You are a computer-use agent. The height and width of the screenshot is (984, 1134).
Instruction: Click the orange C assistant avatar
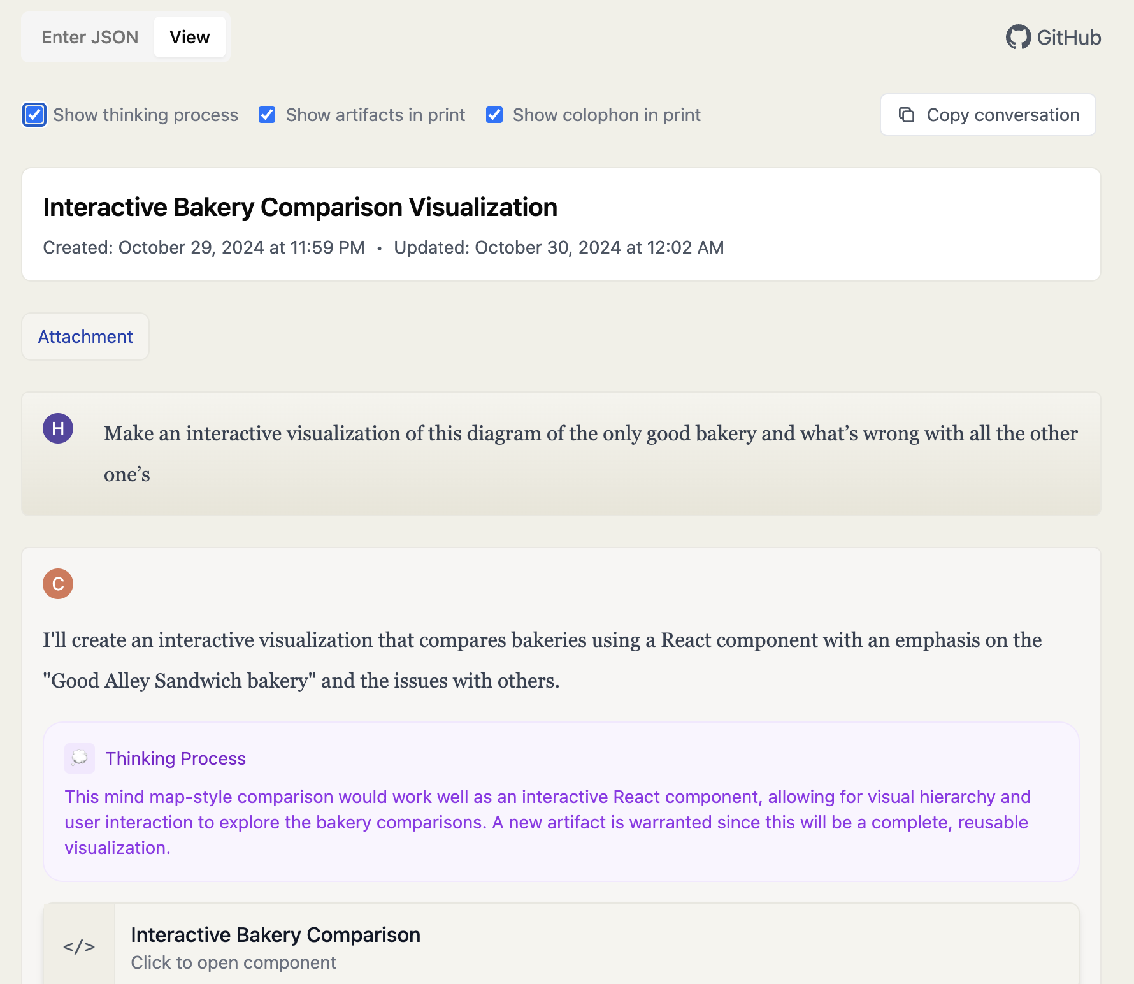click(x=58, y=584)
